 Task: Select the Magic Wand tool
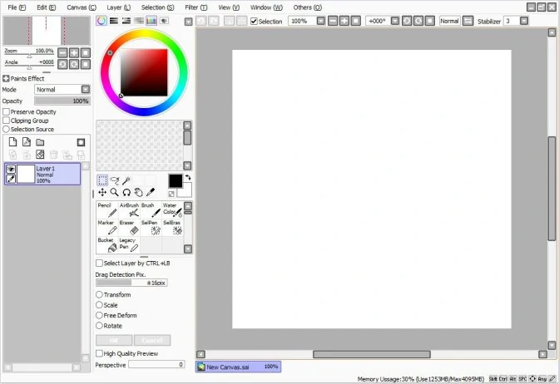(126, 180)
